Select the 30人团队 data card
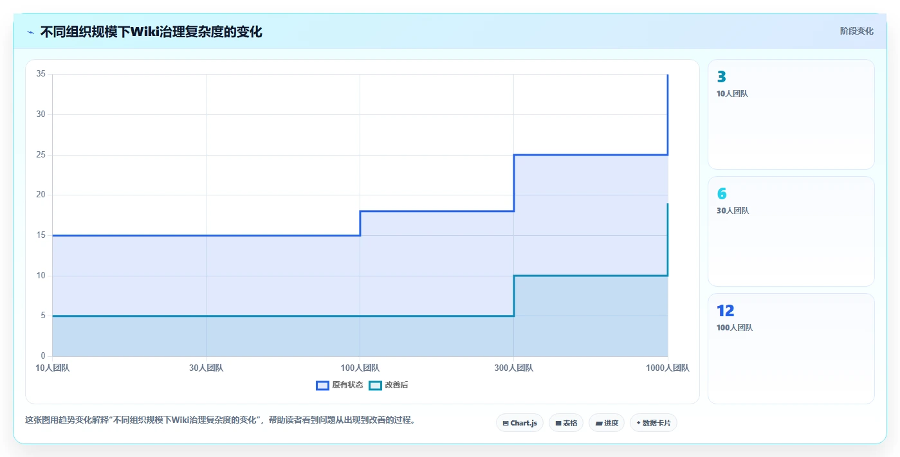 coord(791,231)
